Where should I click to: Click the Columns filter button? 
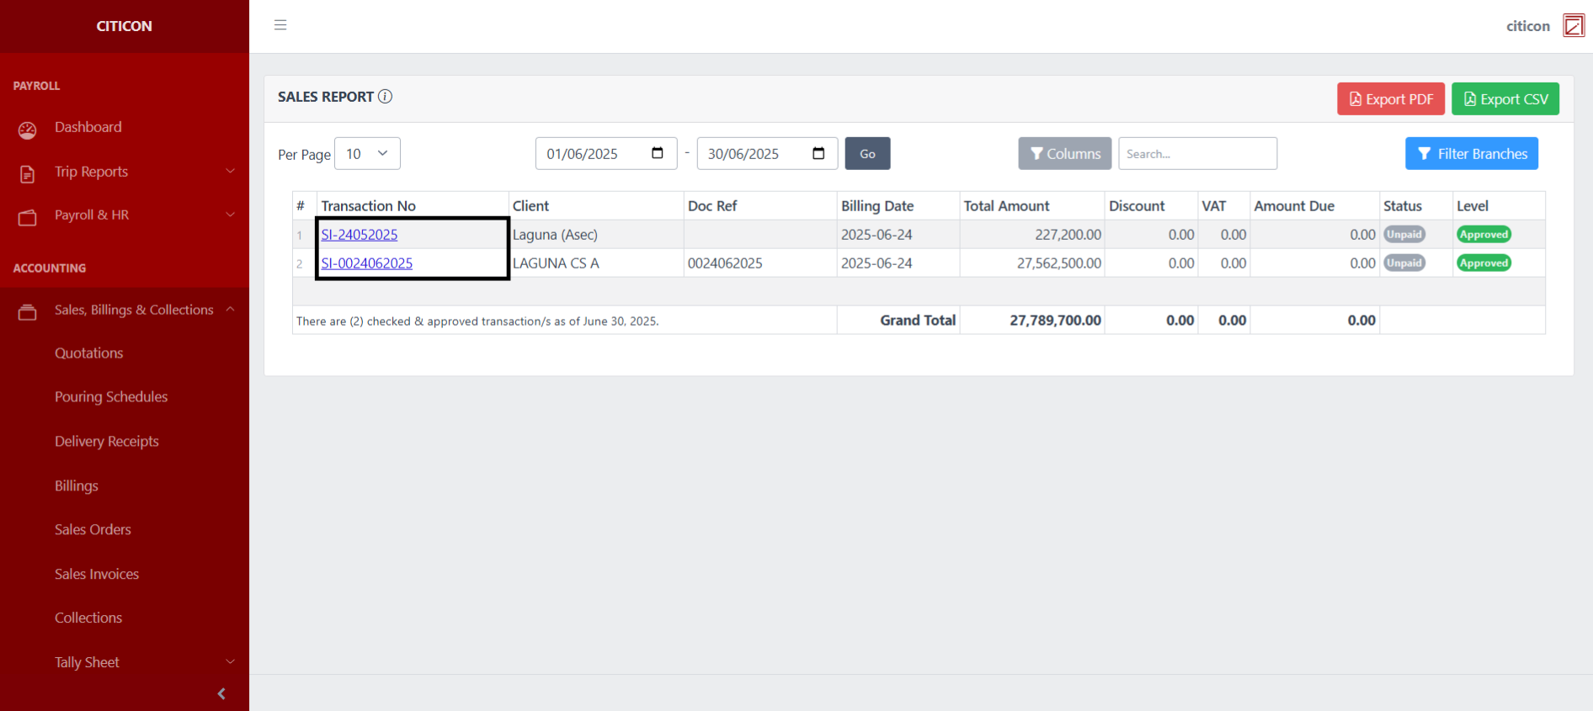[x=1064, y=154]
